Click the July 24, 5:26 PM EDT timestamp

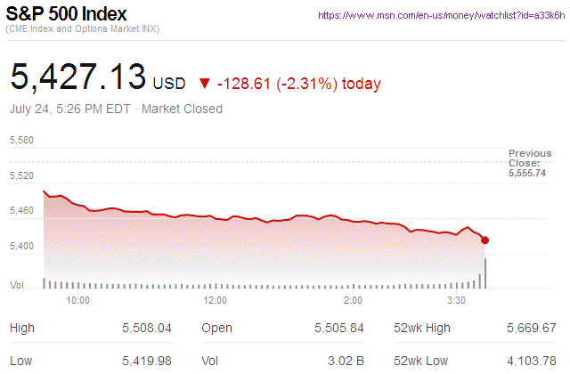tap(70, 109)
